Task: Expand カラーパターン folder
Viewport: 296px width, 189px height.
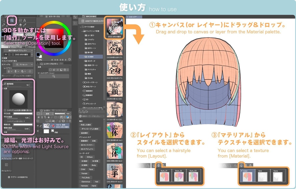Action: pyautogui.click(x=82, y=82)
